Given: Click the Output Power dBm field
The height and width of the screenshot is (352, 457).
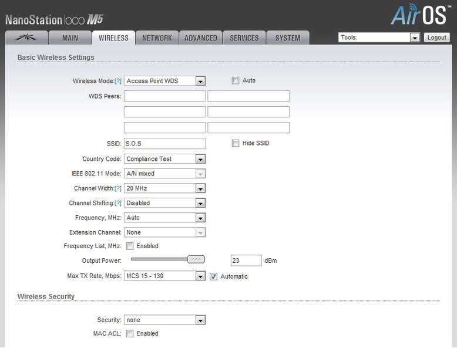Looking at the screenshot, I should 246,260.
